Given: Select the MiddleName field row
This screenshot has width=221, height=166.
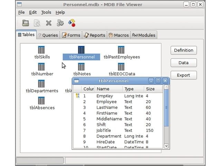Looking at the screenshot, I should pyautogui.click(x=118, y=119).
